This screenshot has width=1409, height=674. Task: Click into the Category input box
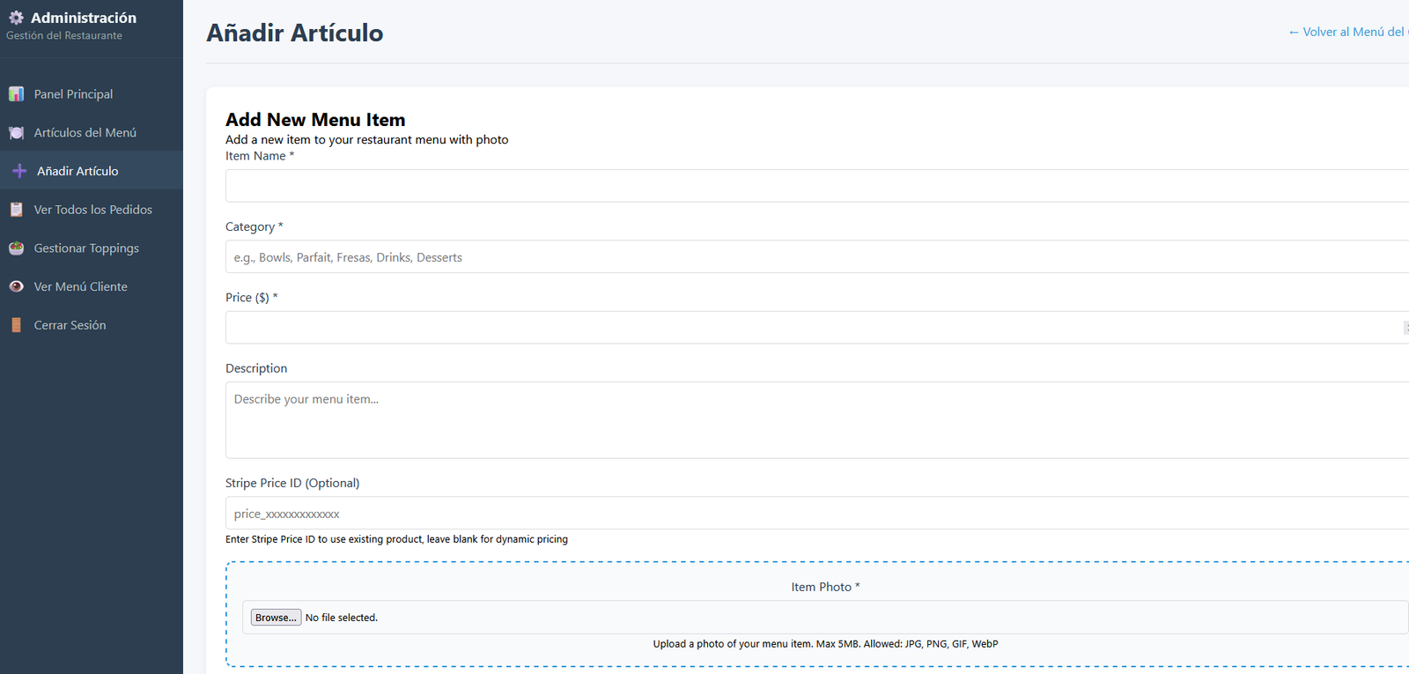tap(815, 257)
